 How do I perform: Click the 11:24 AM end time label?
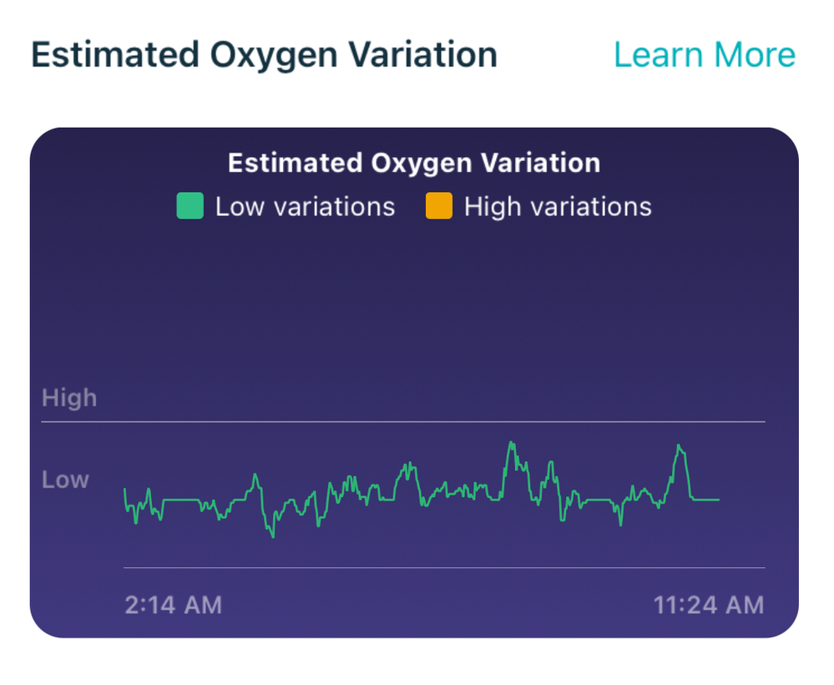[709, 605]
